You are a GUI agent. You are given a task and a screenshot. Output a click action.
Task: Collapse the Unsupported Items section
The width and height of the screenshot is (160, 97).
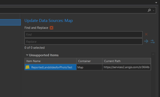[27, 55]
